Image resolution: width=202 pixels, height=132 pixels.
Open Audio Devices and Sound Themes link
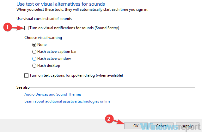53,94
